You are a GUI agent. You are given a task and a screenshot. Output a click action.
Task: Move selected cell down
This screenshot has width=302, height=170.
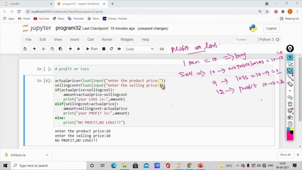[78, 49]
